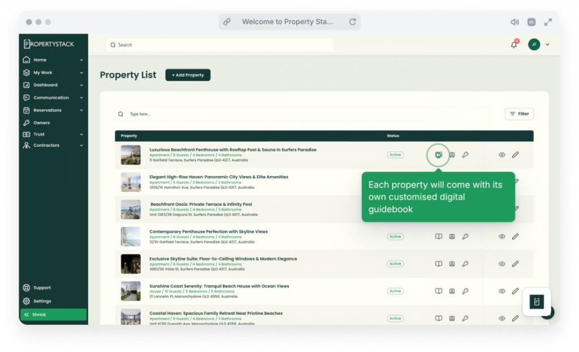Click the Add Property button
Screen dimensions: 579x352
188,75
